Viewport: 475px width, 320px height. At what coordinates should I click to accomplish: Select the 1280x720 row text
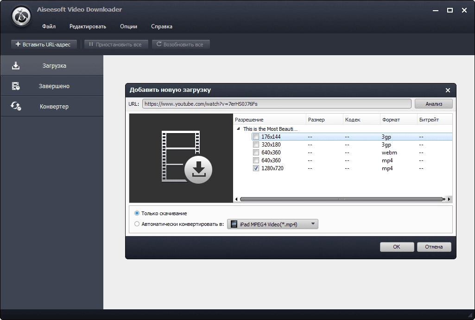pos(272,168)
